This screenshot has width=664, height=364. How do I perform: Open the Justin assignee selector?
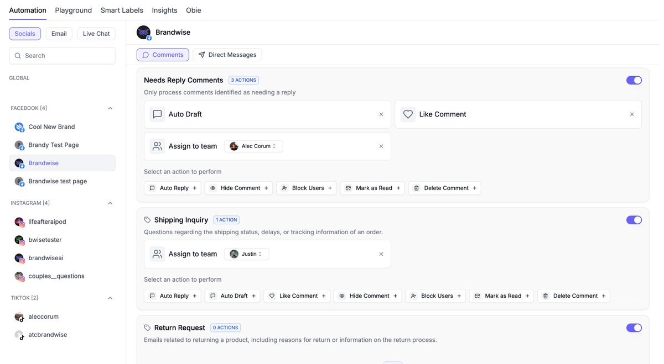pyautogui.click(x=246, y=254)
